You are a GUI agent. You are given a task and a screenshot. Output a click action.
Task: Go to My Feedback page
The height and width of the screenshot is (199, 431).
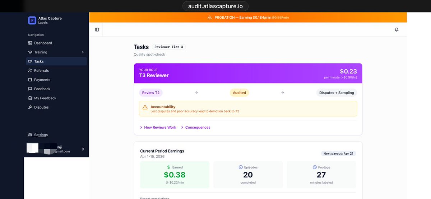tap(45, 98)
